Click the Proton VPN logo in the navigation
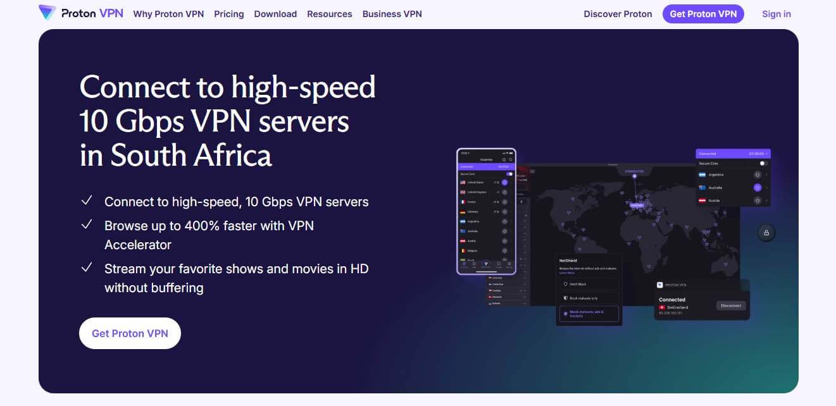 click(x=80, y=13)
